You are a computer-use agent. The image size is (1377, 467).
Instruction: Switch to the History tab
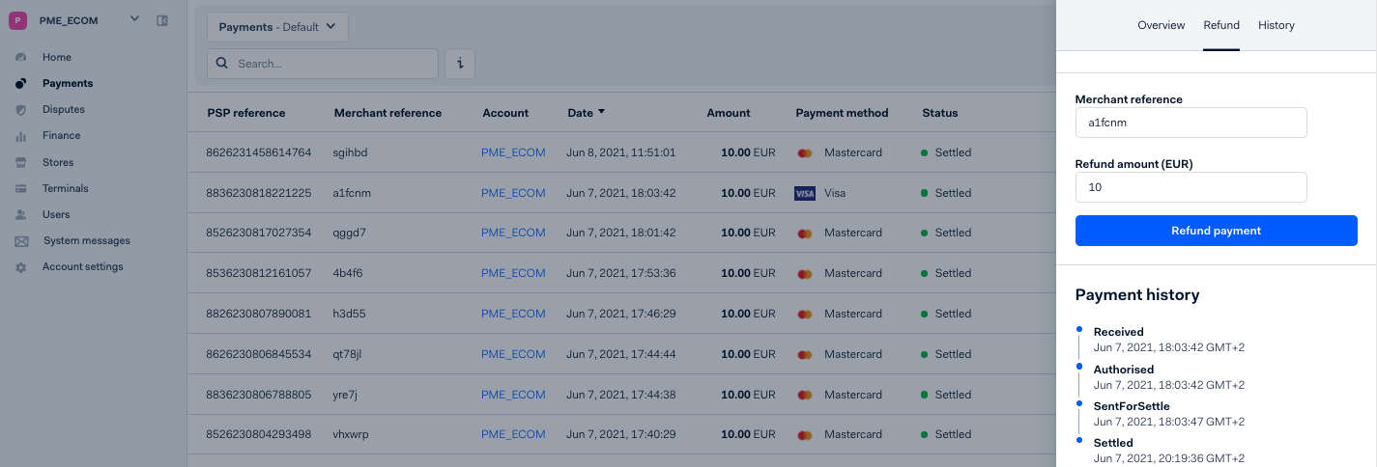[x=1276, y=25]
